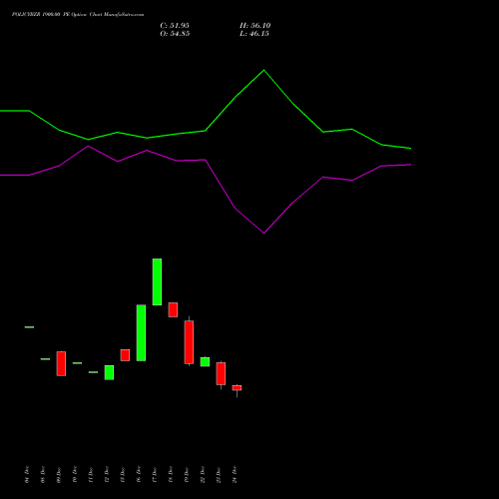Click the high price value H: 56.10
This screenshot has height=499, width=499.
coord(254,26)
